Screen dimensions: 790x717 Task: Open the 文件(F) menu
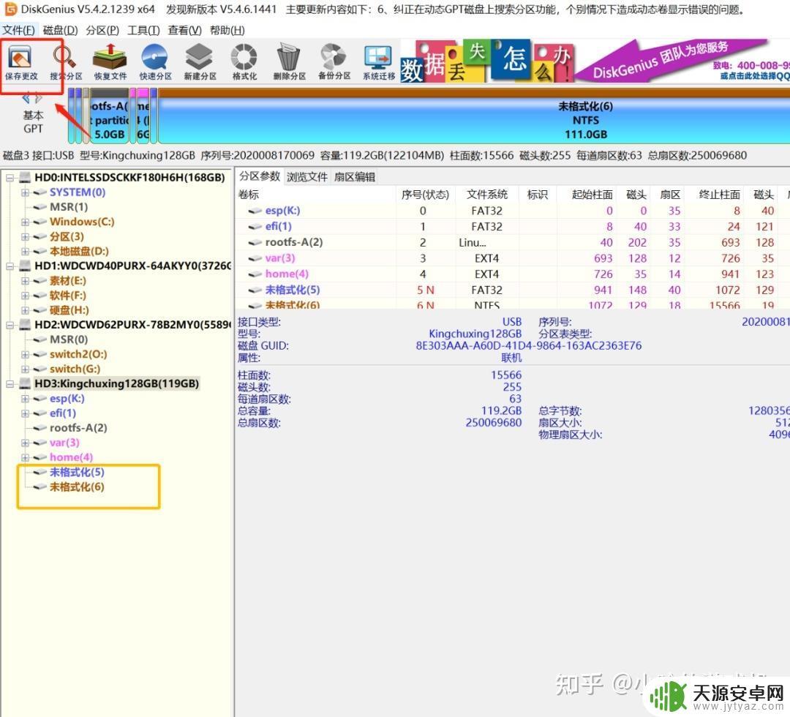click(x=18, y=30)
